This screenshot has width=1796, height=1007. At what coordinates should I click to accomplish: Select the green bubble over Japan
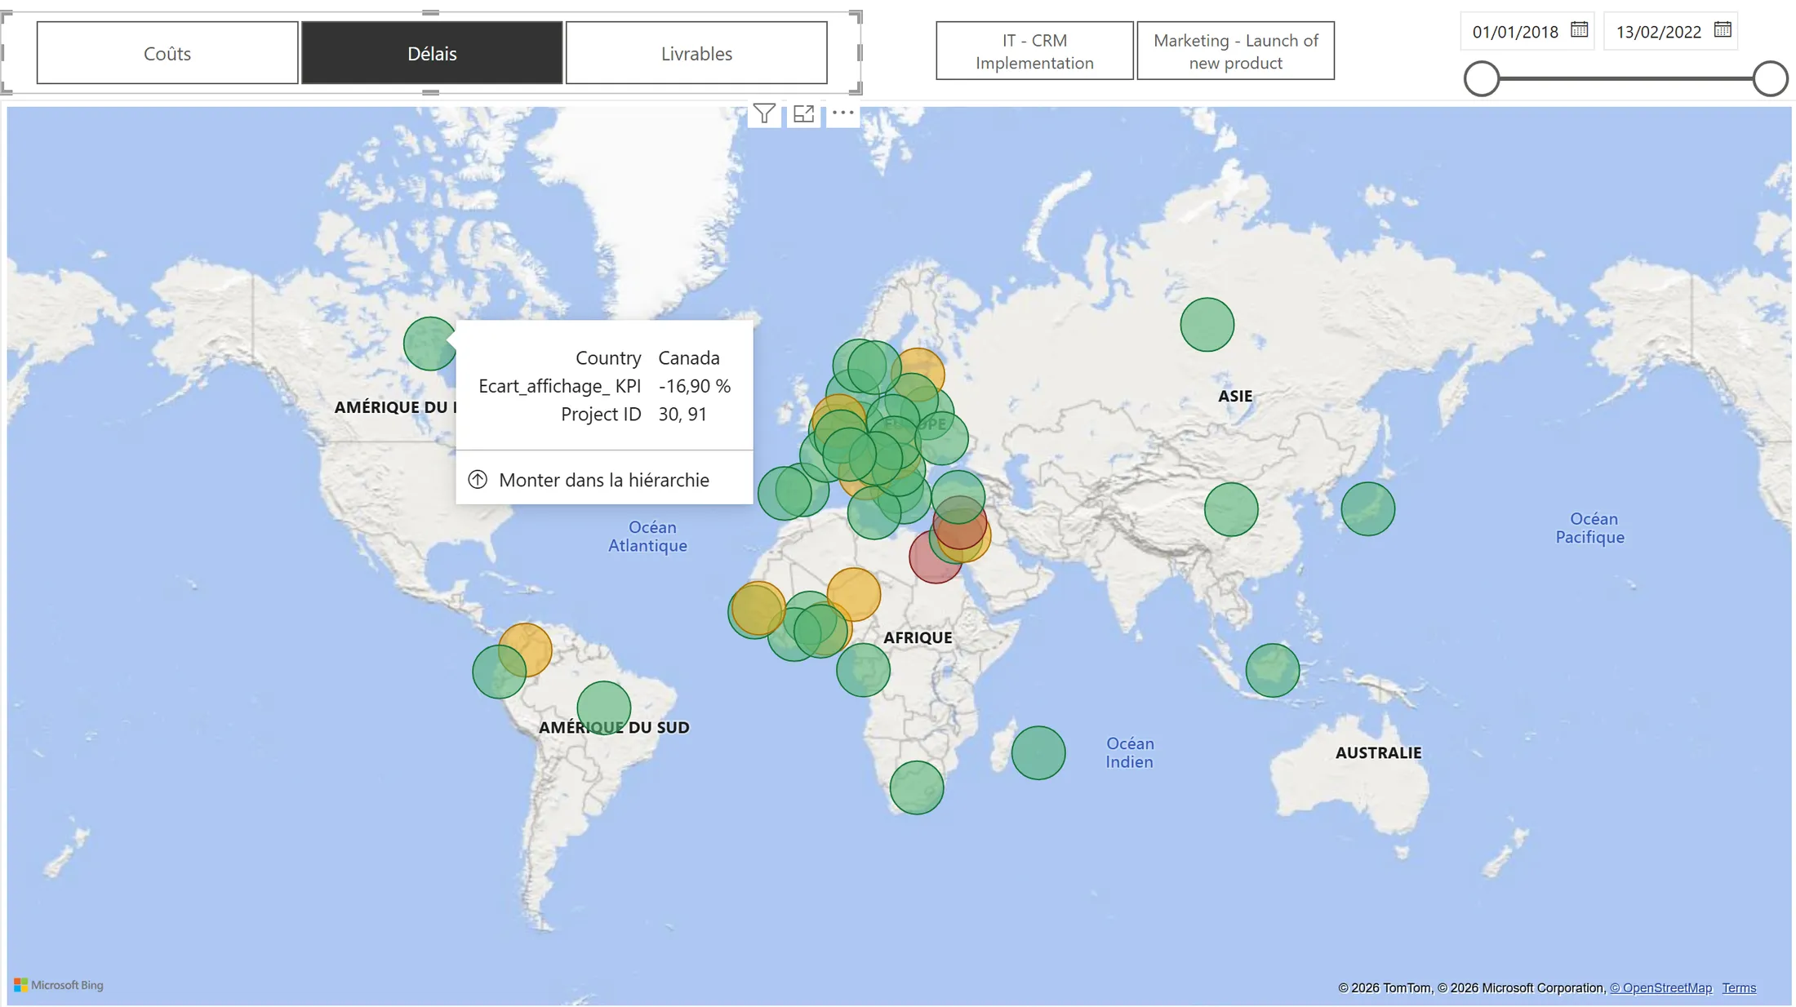coord(1367,509)
